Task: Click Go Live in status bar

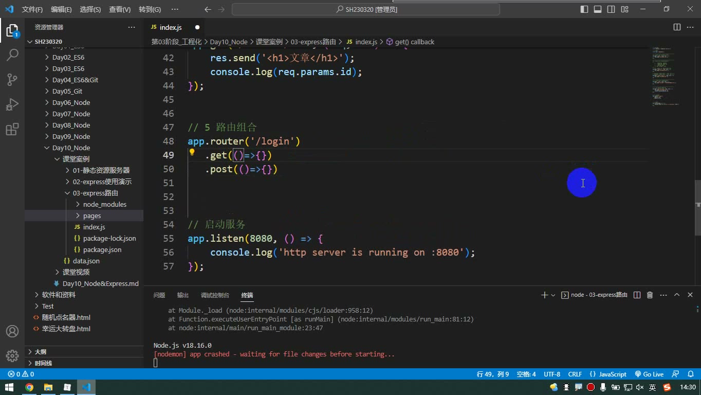Action: coord(649,374)
